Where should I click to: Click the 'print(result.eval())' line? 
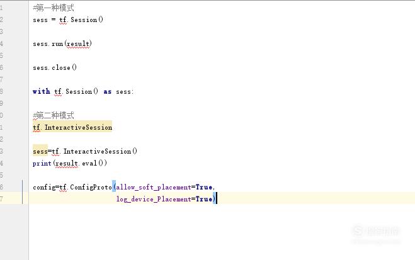(70, 163)
